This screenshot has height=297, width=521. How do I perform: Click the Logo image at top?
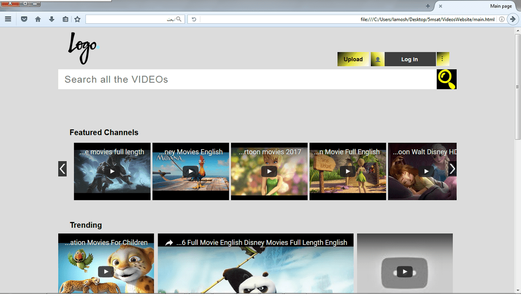tap(83, 49)
